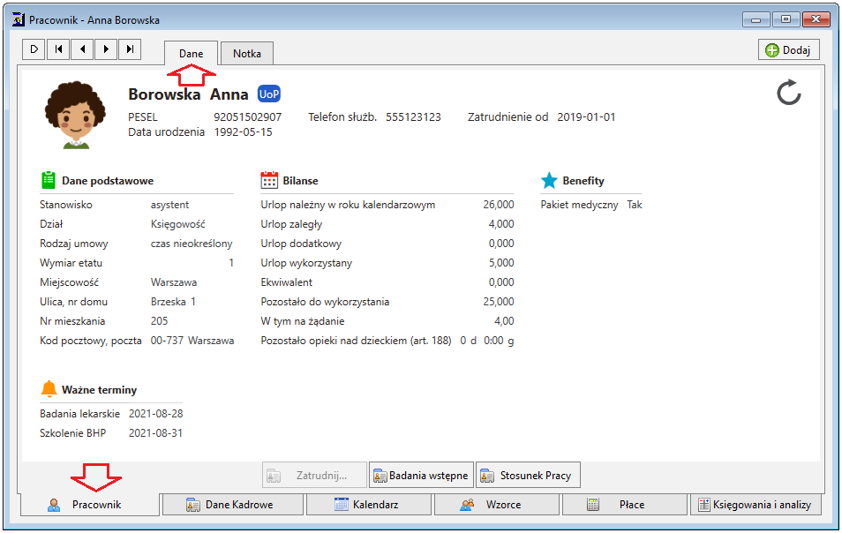This screenshot has height=533, width=842.
Task: Click the Urlop zaległy value 4,000
Action: point(501,224)
